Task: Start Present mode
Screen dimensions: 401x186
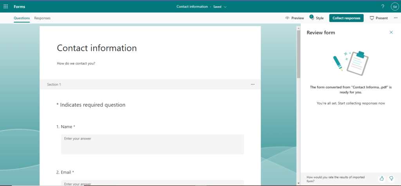Action: [x=379, y=18]
